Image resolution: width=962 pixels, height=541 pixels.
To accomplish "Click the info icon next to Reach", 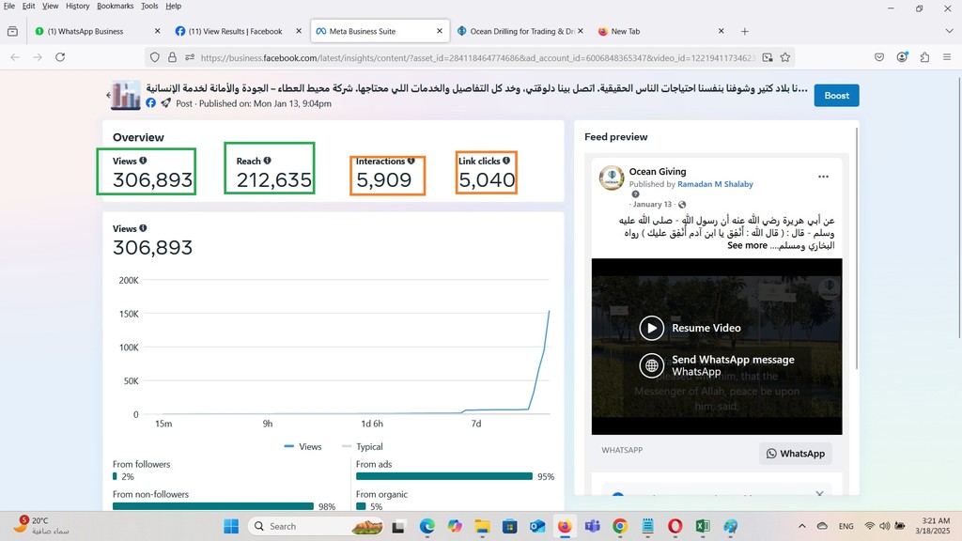I will click(268, 161).
